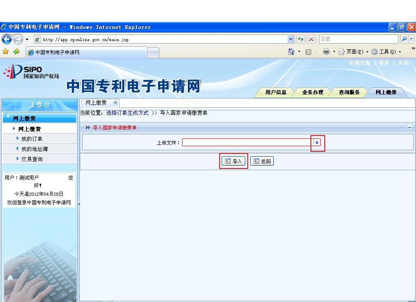
Task: Click the search magnifier icon
Action: pos(404,39)
